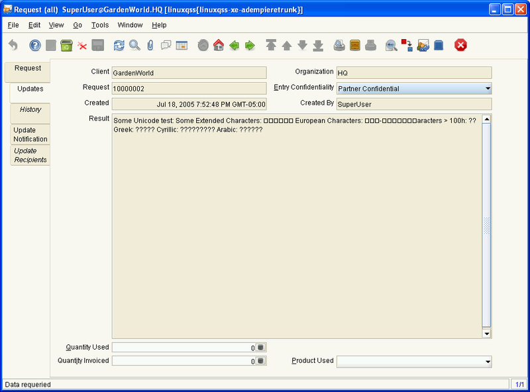Image resolution: width=530 pixels, height=392 pixels.
Task: Open the Tools menu
Action: 100,25
